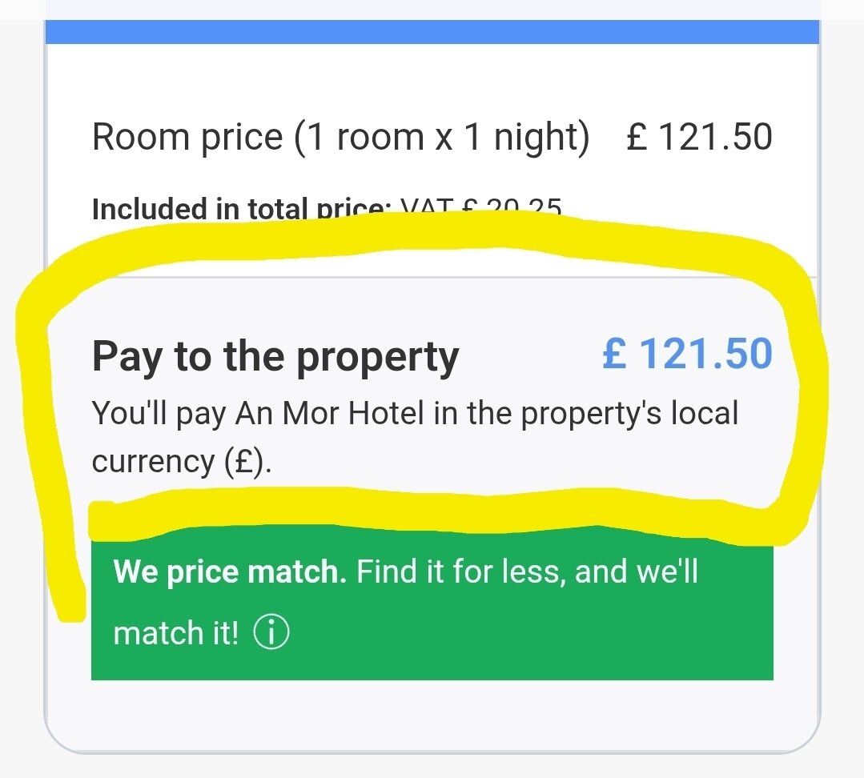Screen dimensions: 864x778
Task: Click the "currency (£)." text line
Action: point(182,462)
